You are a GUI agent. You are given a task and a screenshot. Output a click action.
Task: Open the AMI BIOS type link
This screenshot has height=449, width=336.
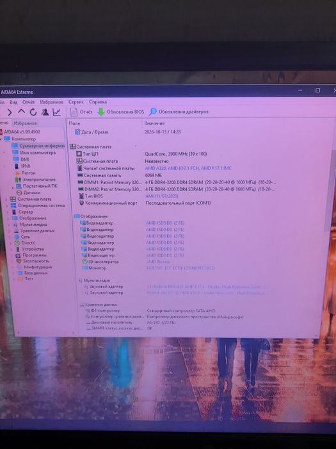tap(162, 196)
